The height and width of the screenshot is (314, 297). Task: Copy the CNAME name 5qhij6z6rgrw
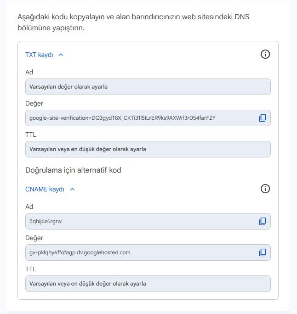(x=263, y=221)
